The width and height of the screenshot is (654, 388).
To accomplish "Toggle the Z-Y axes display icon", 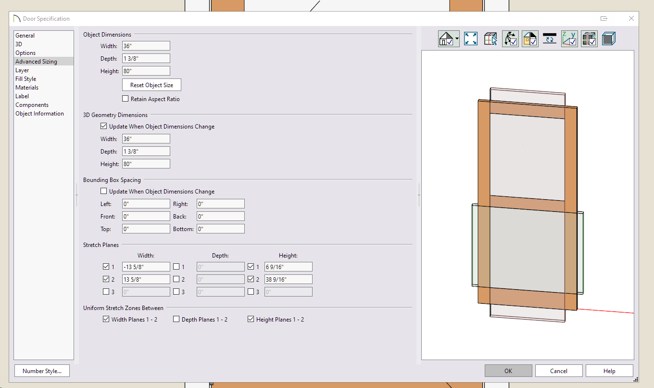I will click(x=569, y=39).
